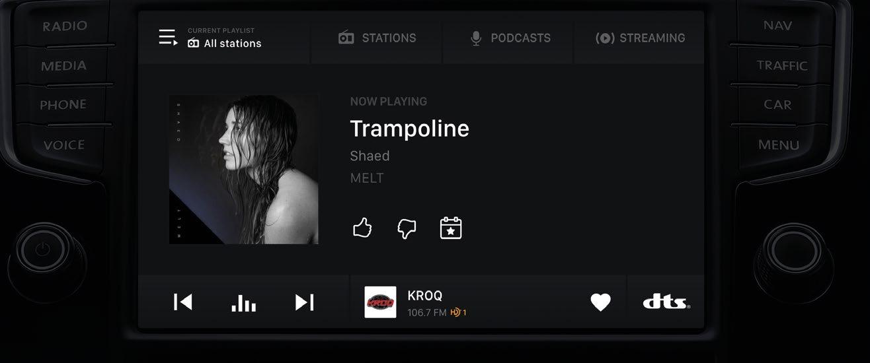Open the current playlist menu icon
The image size is (870, 363).
(168, 38)
